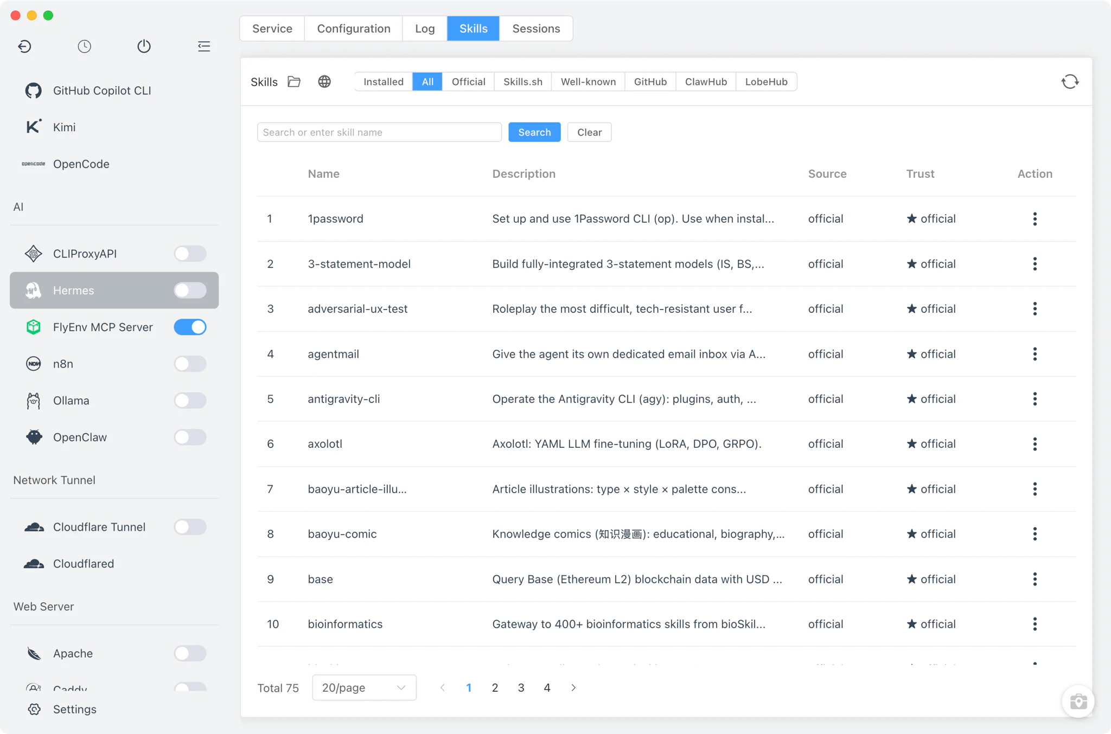Viewport: 1111px width, 734px height.
Task: Enable the n8n service switch
Action: (x=190, y=364)
